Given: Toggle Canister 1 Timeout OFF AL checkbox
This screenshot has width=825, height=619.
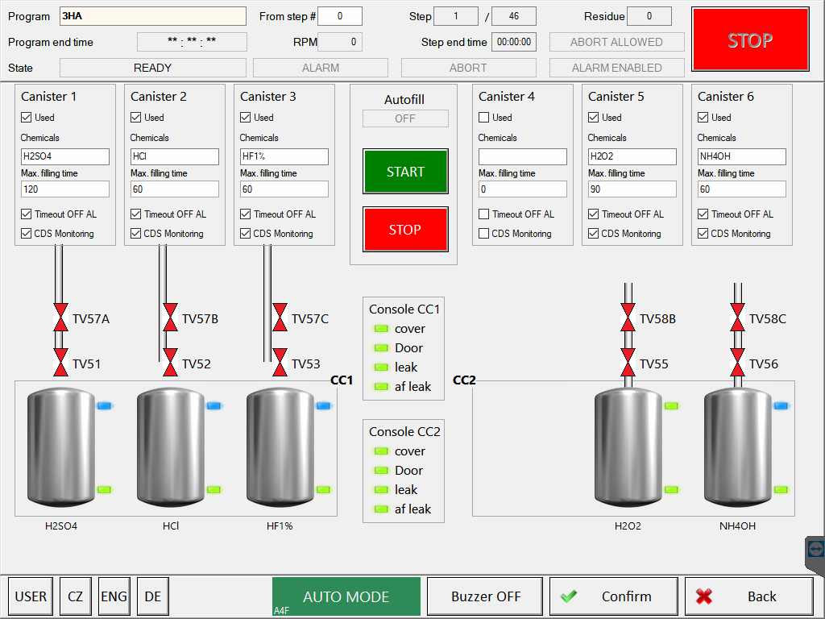Looking at the screenshot, I should tap(27, 214).
